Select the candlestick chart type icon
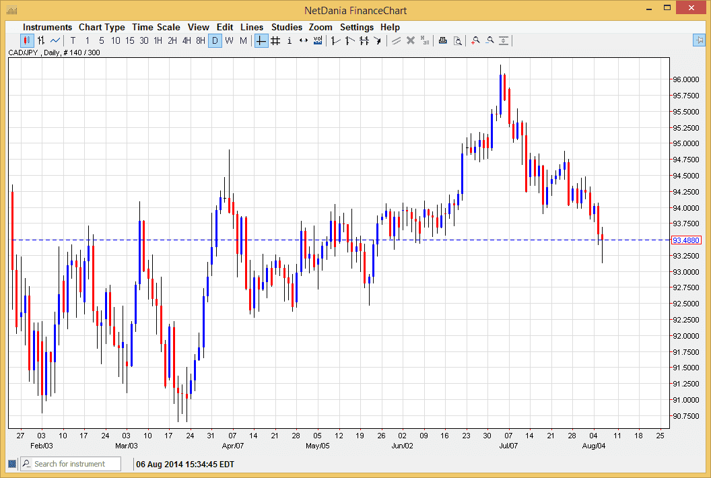This screenshot has height=478, width=711. pyautogui.click(x=27, y=40)
